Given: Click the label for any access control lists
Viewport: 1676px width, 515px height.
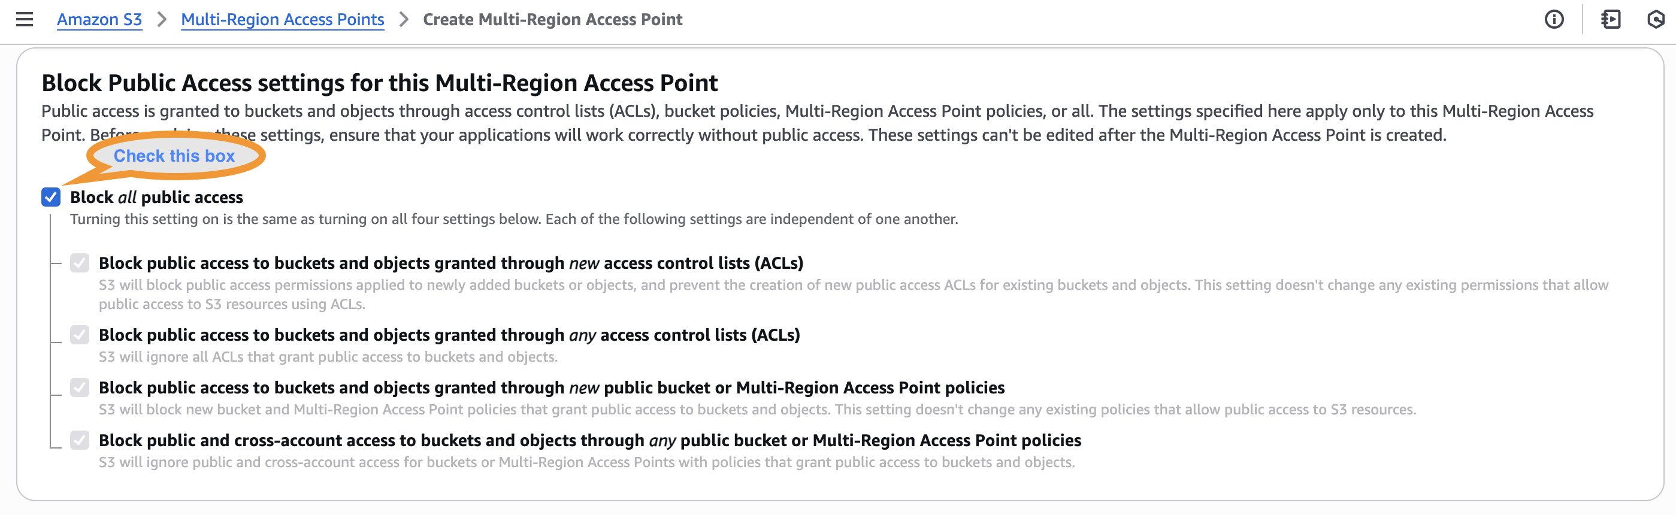Looking at the screenshot, I should click(449, 335).
